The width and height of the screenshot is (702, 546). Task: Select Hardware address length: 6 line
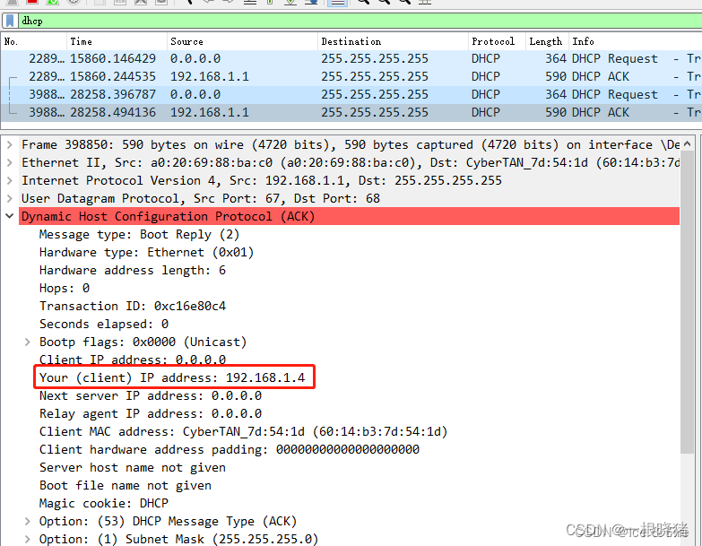point(133,271)
